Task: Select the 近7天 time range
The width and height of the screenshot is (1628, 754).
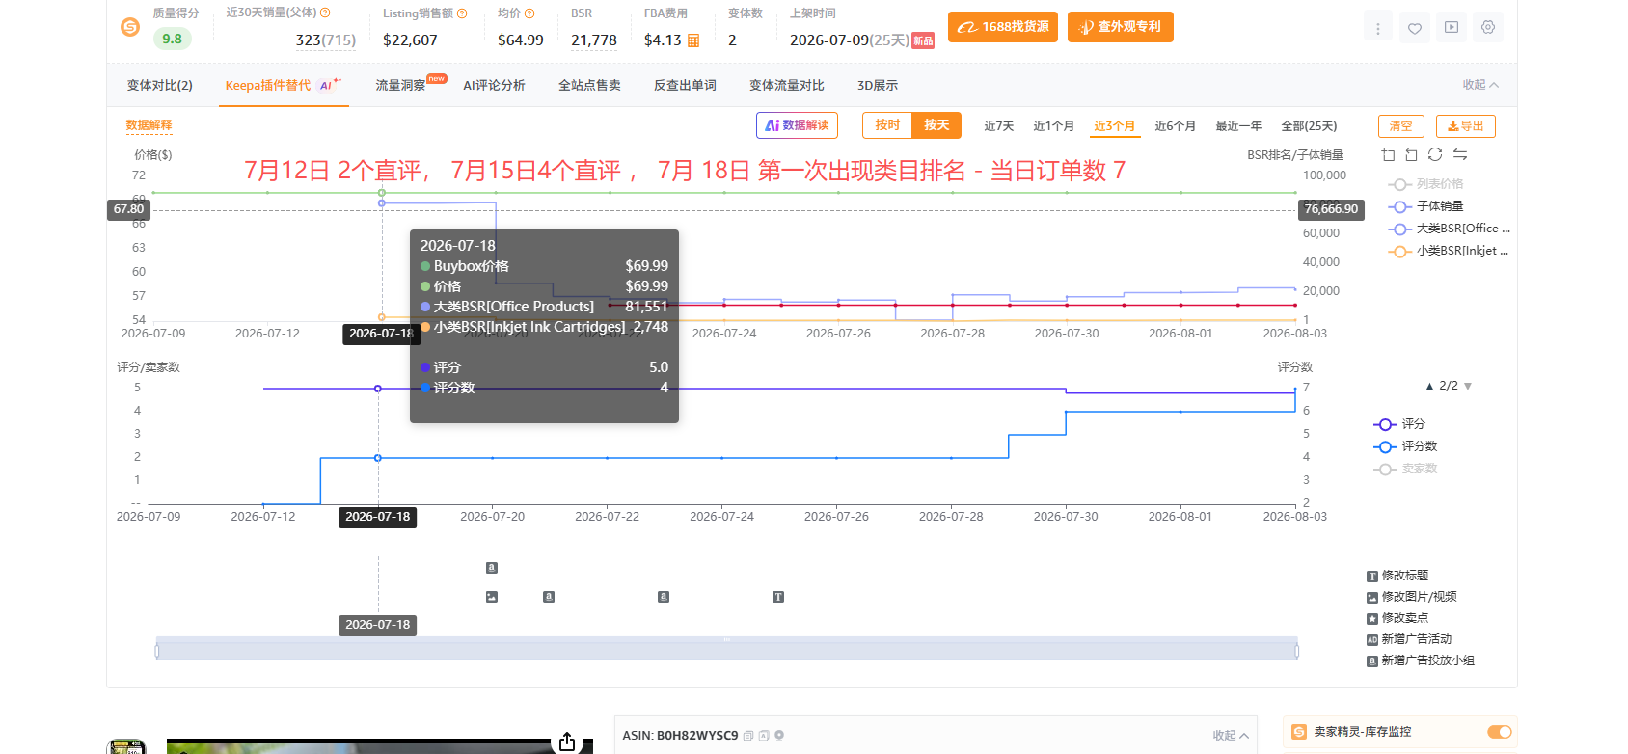Action: pyautogui.click(x=999, y=126)
